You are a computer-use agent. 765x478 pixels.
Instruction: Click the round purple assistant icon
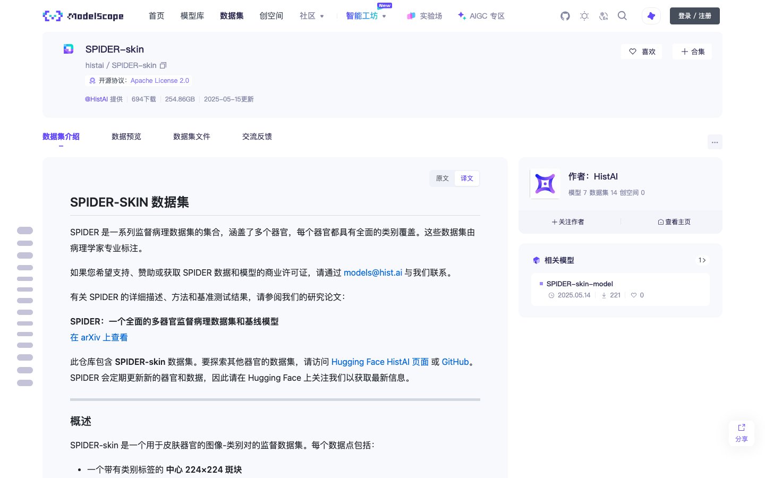[651, 16]
